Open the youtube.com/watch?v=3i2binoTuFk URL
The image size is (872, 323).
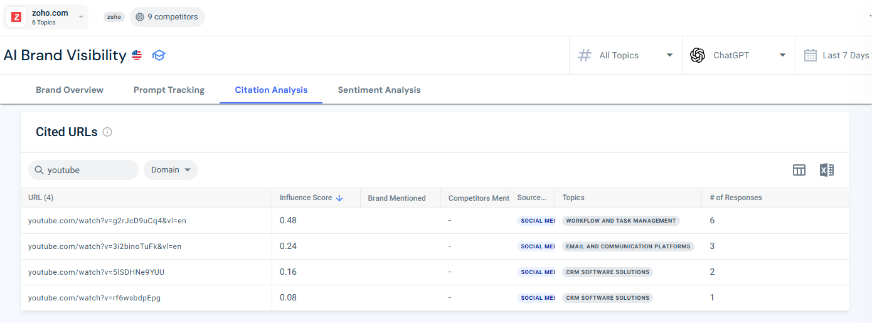[105, 246]
